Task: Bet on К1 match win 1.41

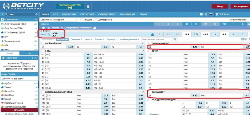Action: pyautogui.click(x=195, y=47)
